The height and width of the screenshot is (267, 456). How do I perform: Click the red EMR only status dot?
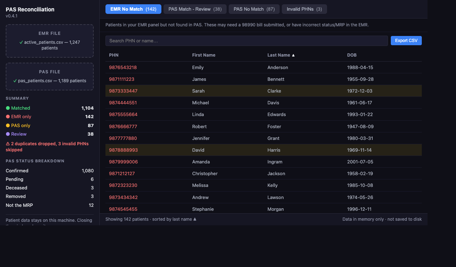8,117
